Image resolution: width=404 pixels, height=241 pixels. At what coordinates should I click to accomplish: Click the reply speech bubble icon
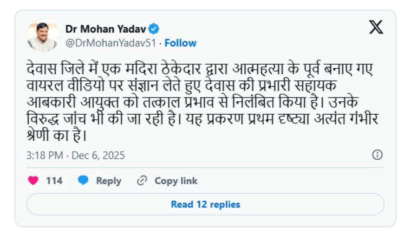click(x=84, y=181)
